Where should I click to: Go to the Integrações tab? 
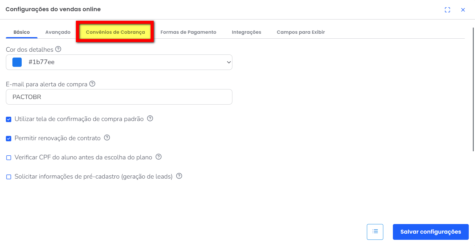(246, 32)
